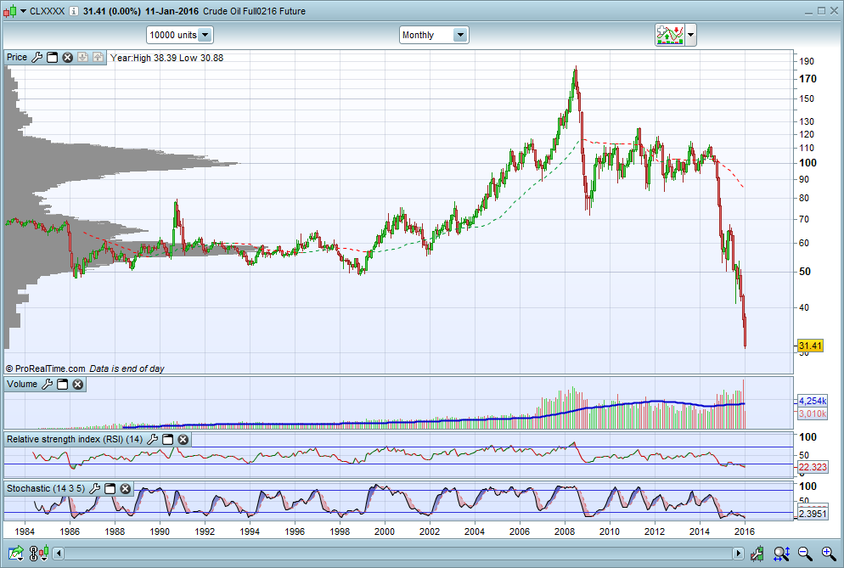844x568 pixels.
Task: Toggle maximize on the RSI panel
Action: [x=167, y=440]
